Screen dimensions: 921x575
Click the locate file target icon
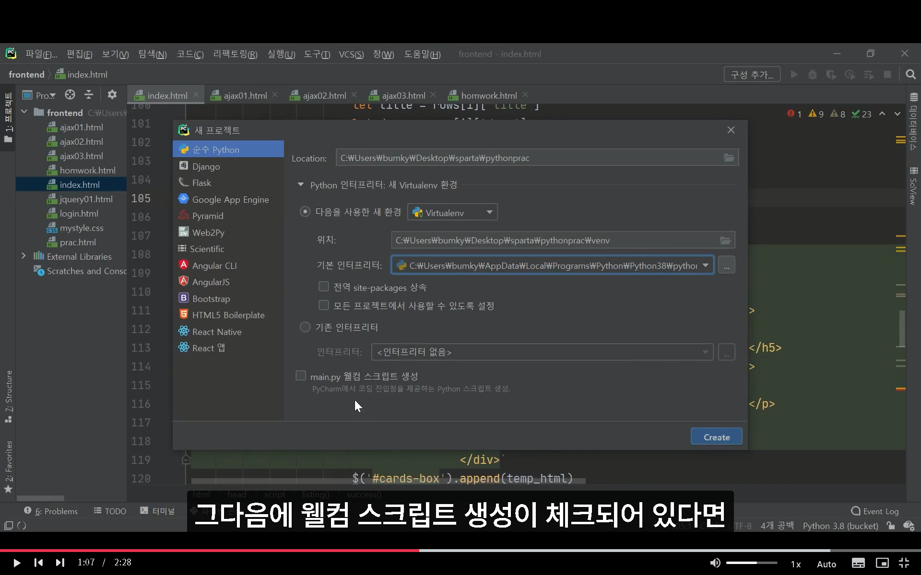pos(70,94)
